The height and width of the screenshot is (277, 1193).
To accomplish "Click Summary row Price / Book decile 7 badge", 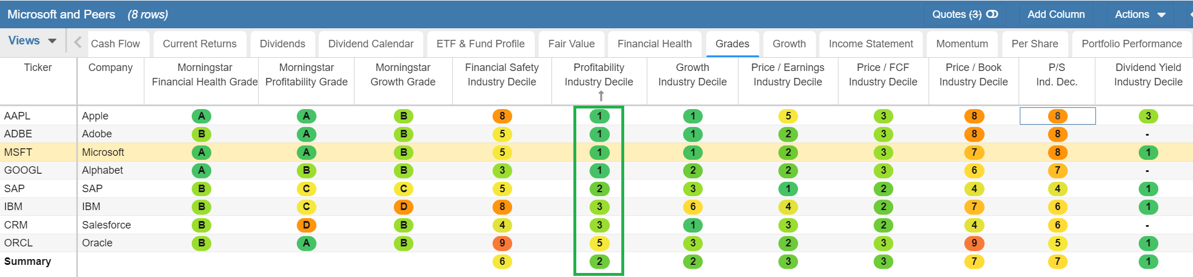I will coord(974,261).
